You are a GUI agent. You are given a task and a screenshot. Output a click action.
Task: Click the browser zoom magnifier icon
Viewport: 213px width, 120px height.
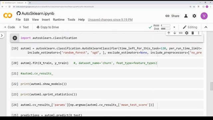190,7
